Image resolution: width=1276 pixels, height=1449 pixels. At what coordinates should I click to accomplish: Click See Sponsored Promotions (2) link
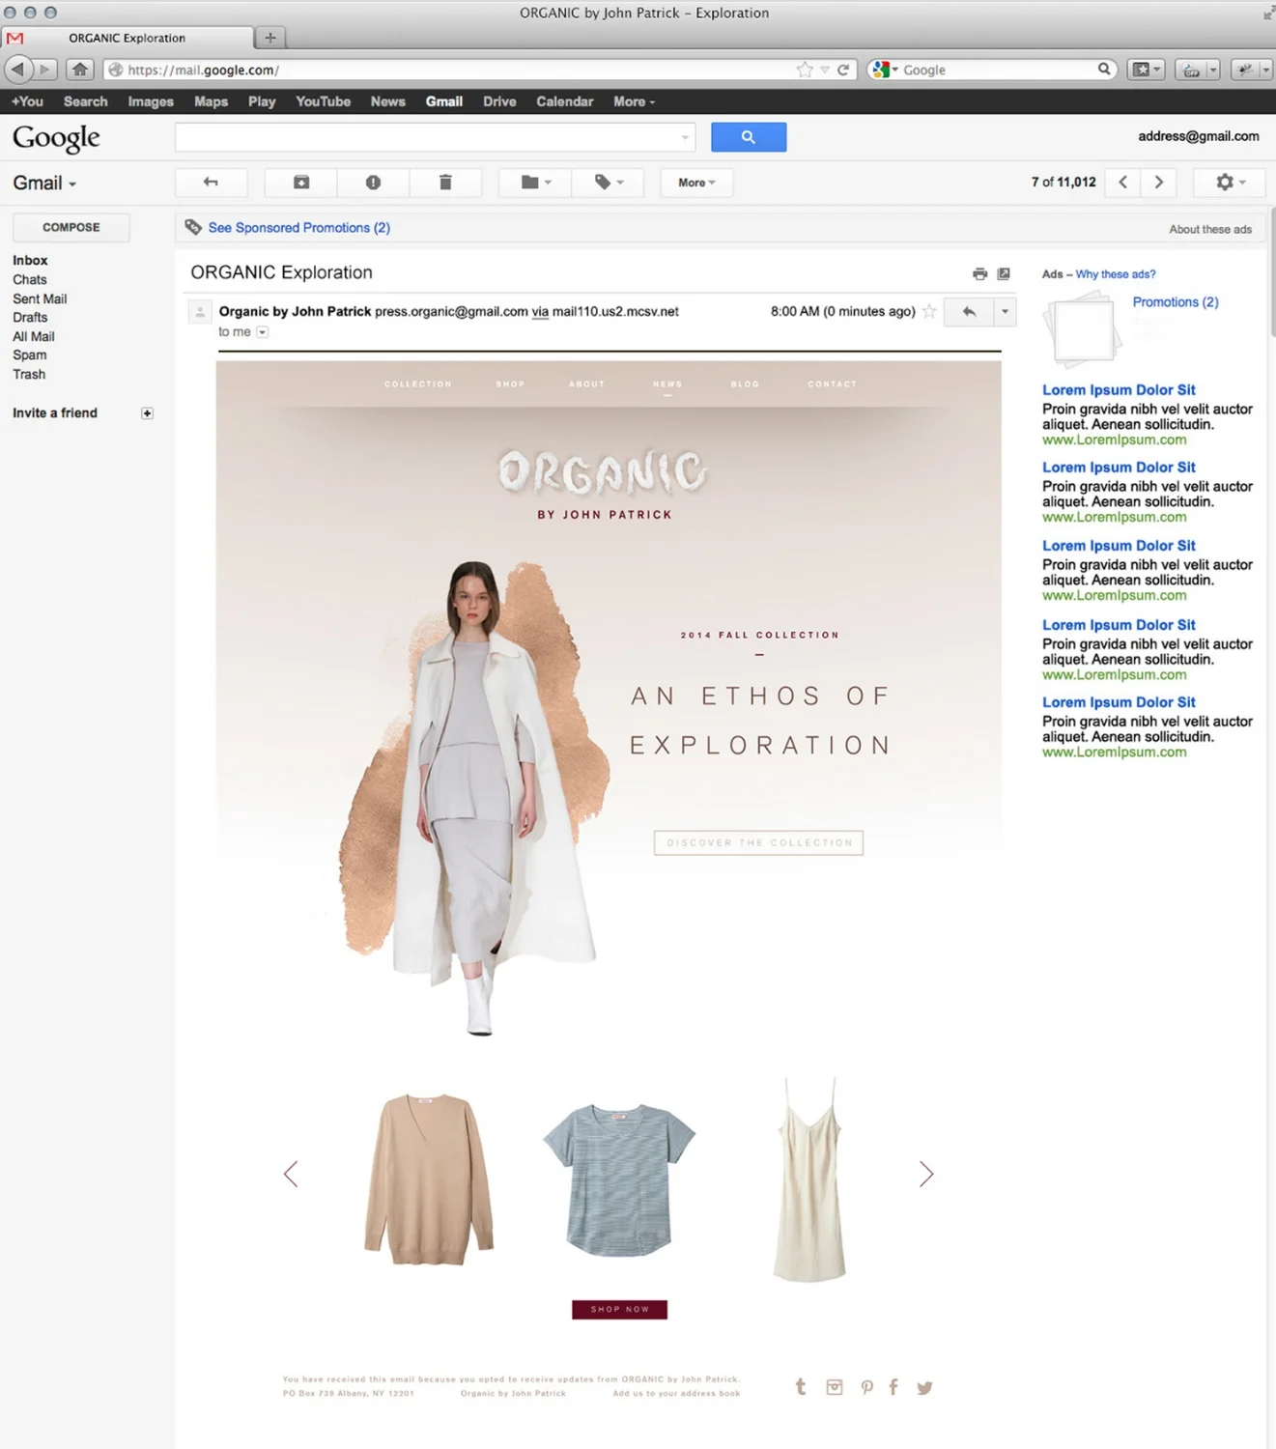[299, 228]
